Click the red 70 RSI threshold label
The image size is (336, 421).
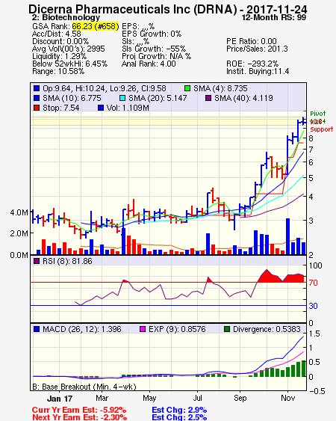point(313,283)
